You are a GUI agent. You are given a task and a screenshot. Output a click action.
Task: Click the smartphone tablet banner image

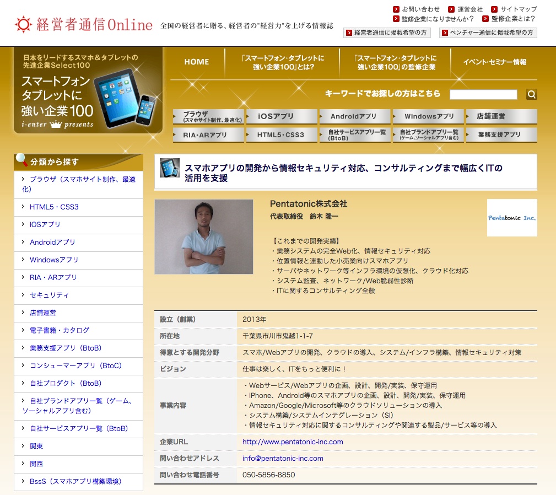tap(88, 91)
